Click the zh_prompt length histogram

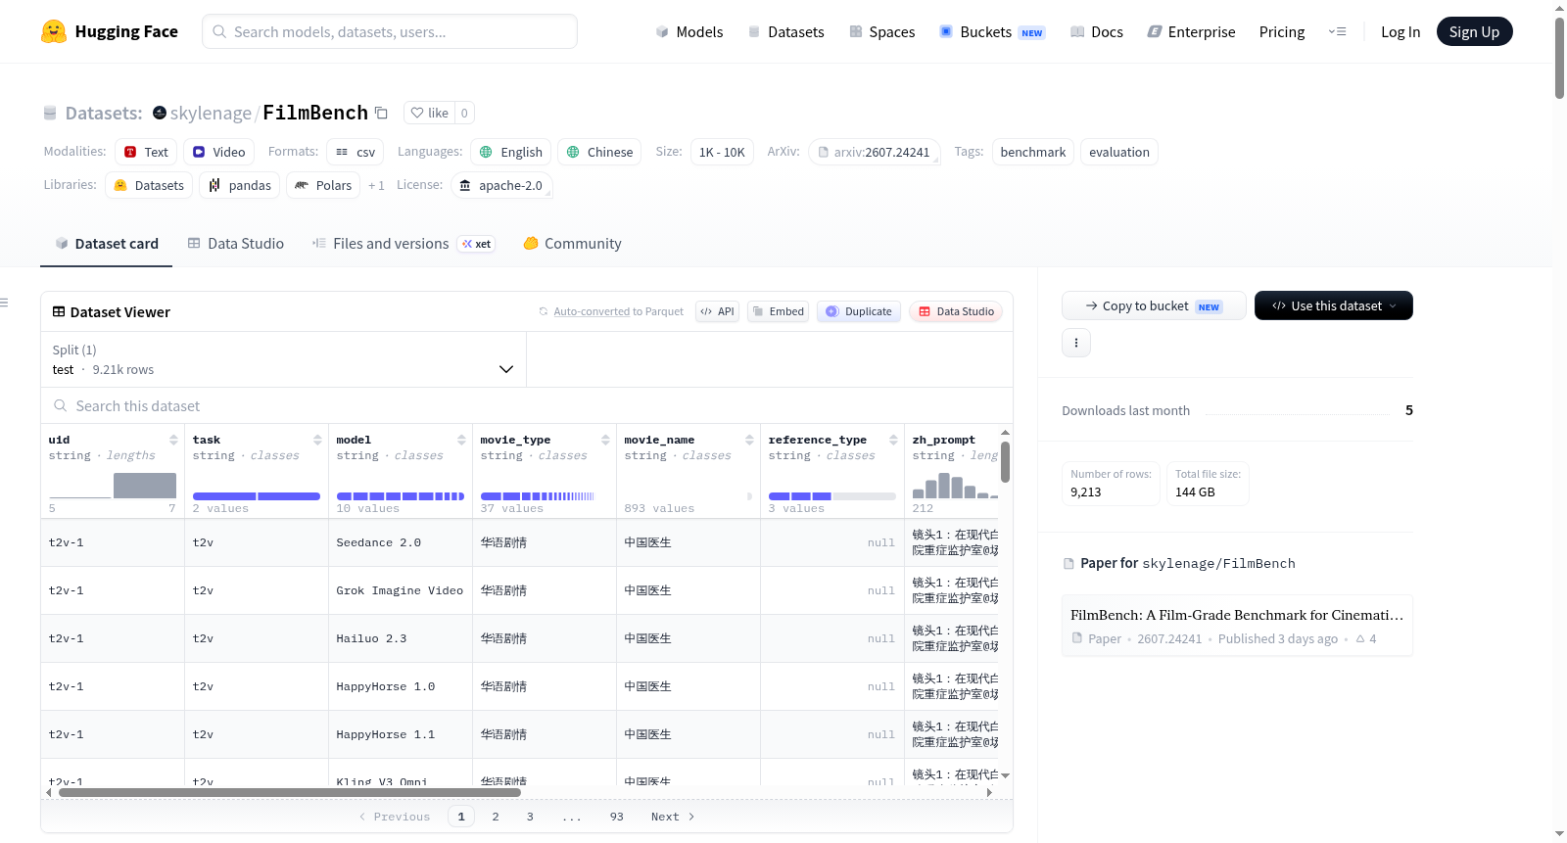955,486
